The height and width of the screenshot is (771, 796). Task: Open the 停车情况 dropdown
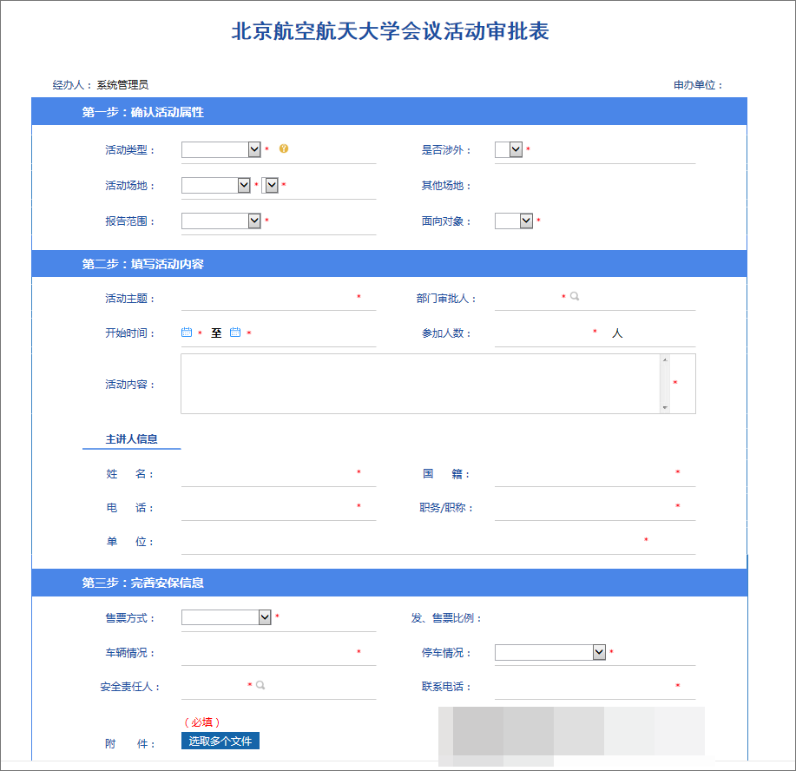(550, 652)
